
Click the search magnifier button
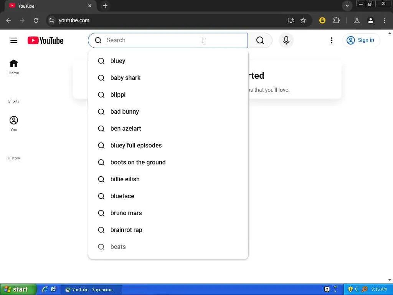pos(260,40)
